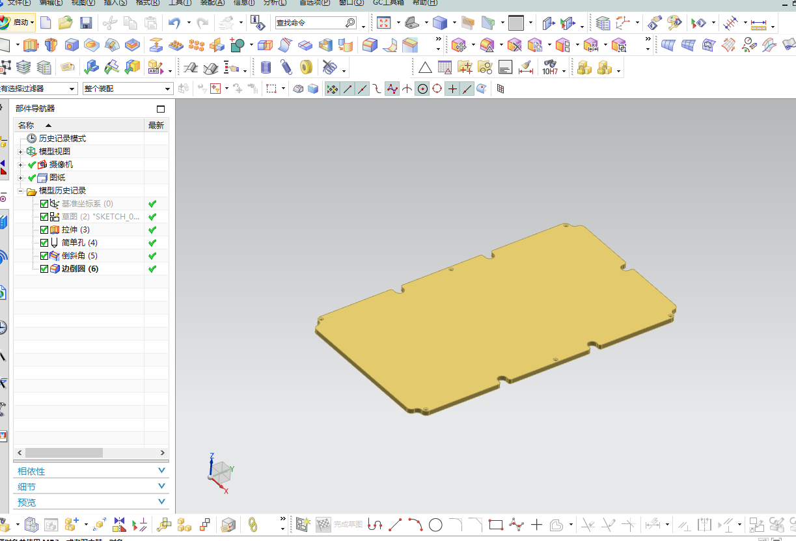
Task: Expand the 摄像机 tree node
Action: 21,165
